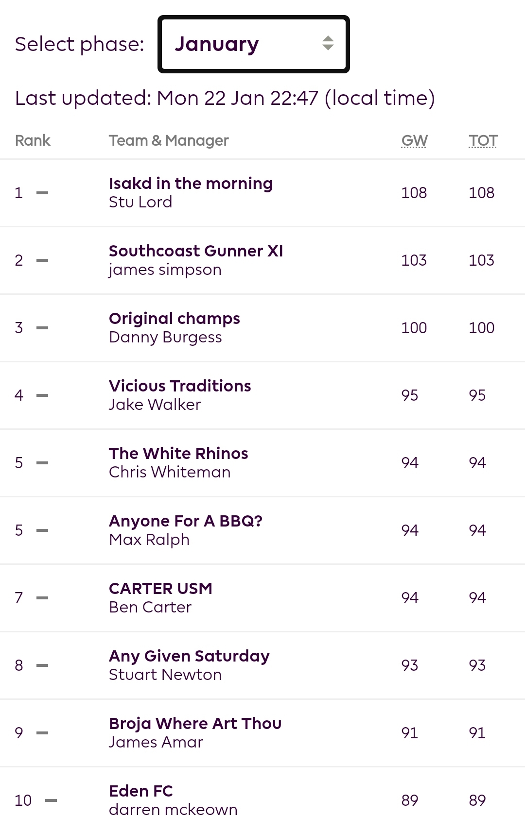
Task: Open Eden FC team page
Action: point(141,791)
